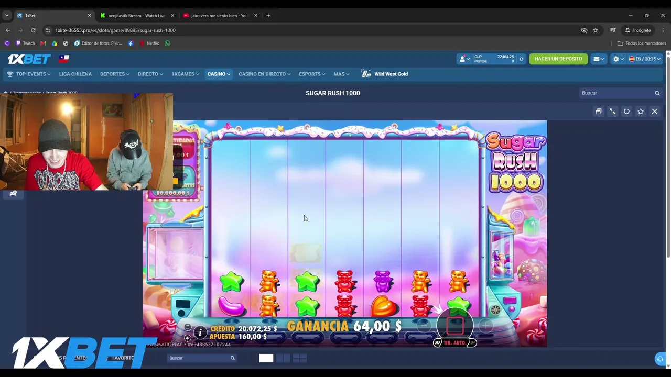Viewport: 671px width, 377px height.
Task: Increase the bet with the plus button
Action: [x=486, y=326]
